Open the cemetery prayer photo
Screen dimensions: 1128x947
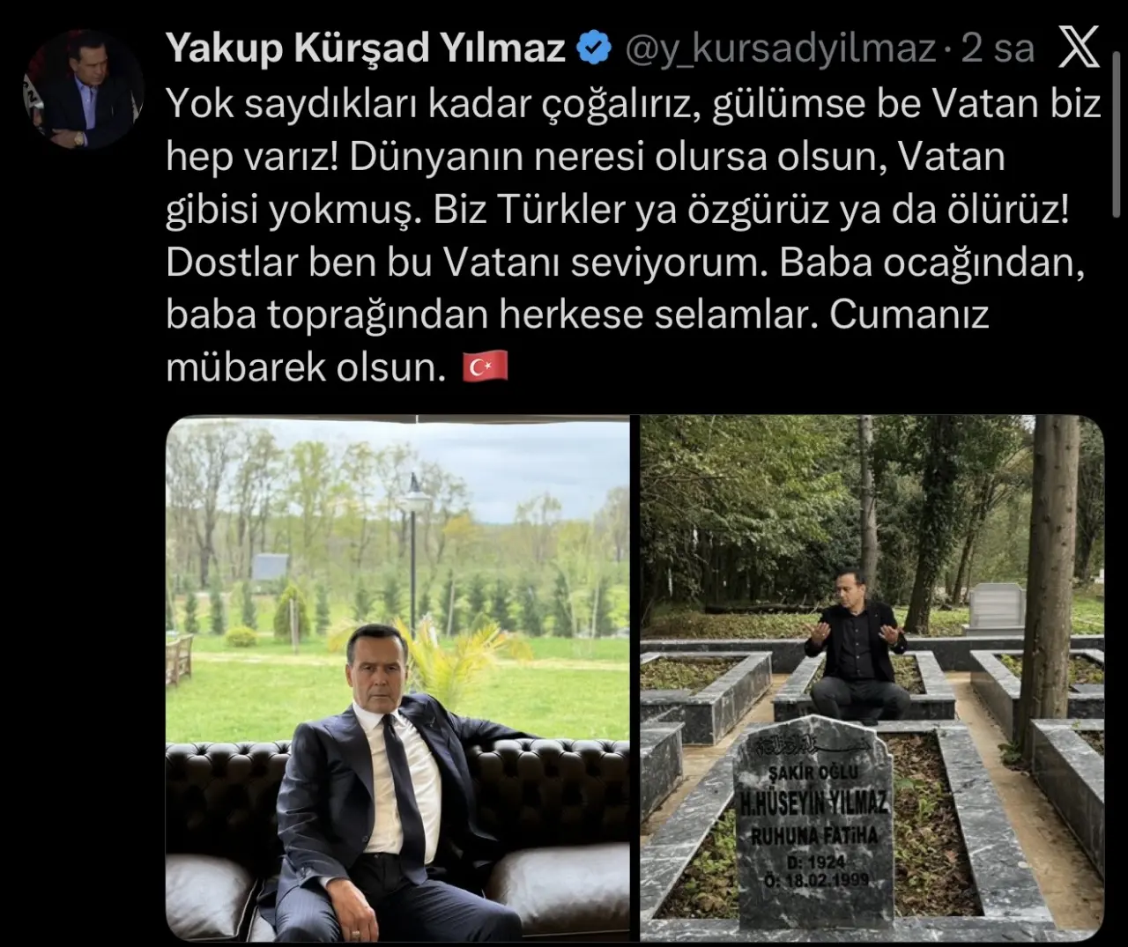click(x=872, y=678)
